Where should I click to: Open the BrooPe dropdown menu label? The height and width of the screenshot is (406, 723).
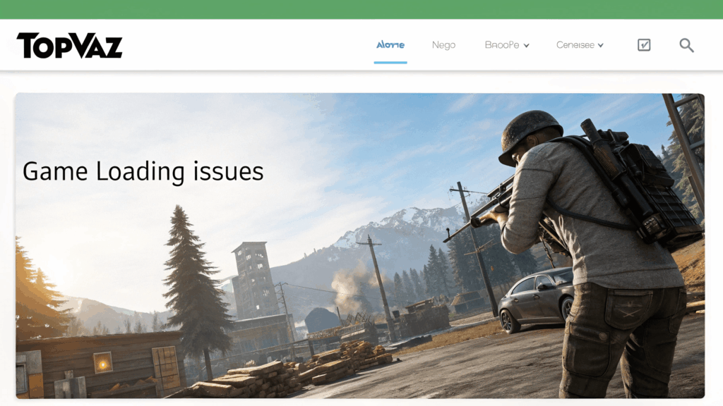click(501, 45)
